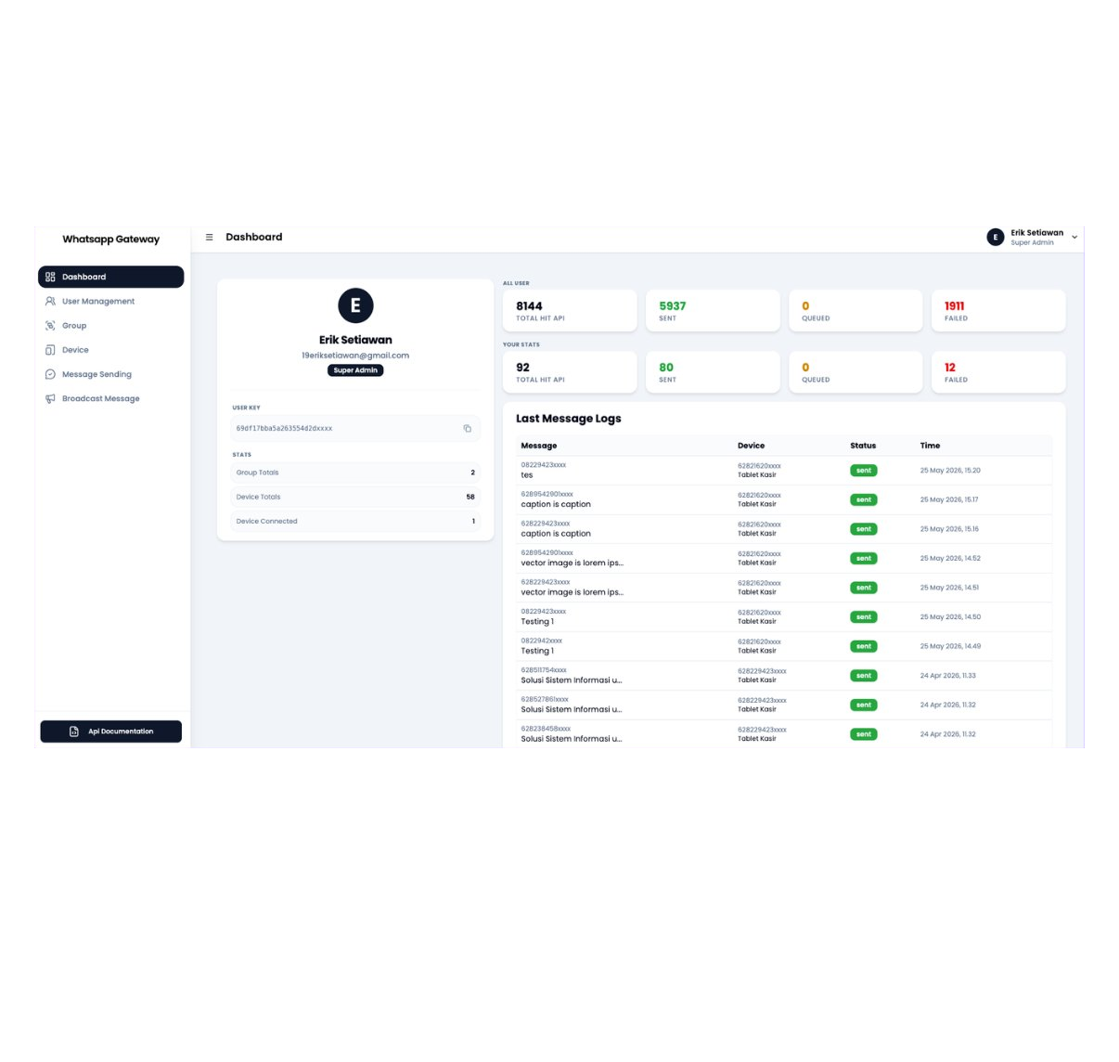This screenshot has height=1062, width=1119.
Task: Click the Broadcast Message megaphone icon
Action: click(50, 398)
